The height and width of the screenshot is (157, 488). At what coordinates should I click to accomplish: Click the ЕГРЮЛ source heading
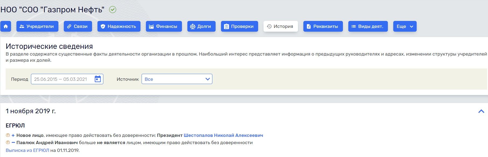pos(15,125)
